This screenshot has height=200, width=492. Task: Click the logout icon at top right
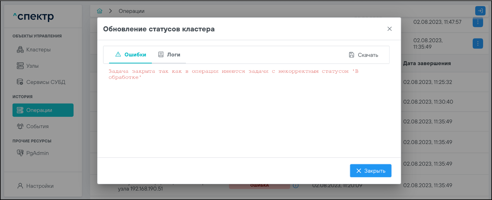(x=480, y=11)
